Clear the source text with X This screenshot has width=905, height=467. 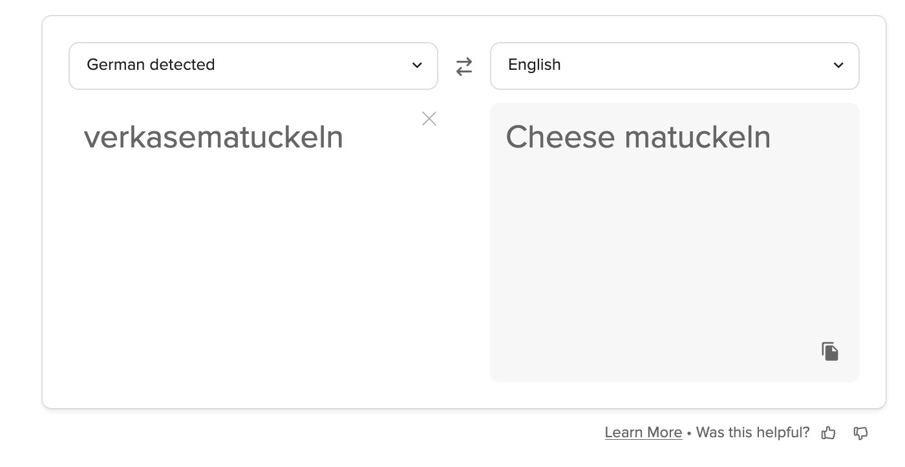[429, 119]
